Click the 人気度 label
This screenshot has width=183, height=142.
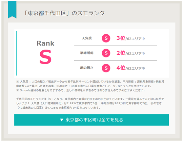[x=87, y=38]
